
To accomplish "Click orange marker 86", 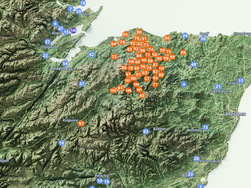I will [167, 38].
